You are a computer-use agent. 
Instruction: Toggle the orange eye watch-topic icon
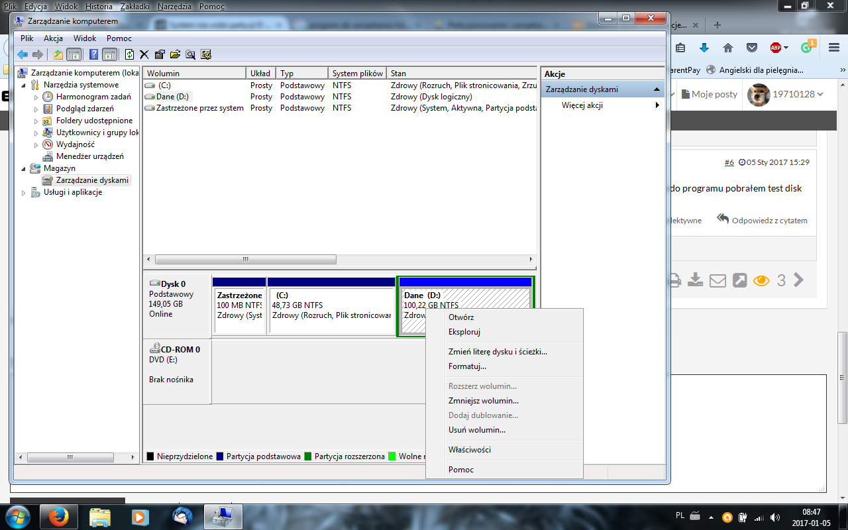tap(761, 281)
